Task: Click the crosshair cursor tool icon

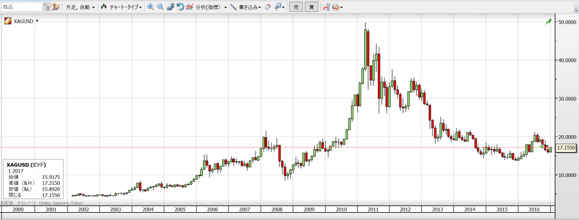Action: click(x=278, y=7)
